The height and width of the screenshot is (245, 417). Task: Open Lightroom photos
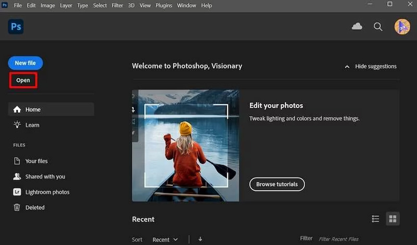(47, 192)
